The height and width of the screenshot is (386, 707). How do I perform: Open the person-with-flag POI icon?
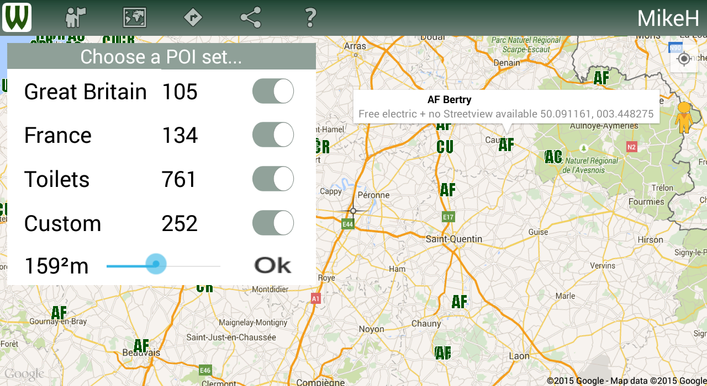(x=76, y=18)
